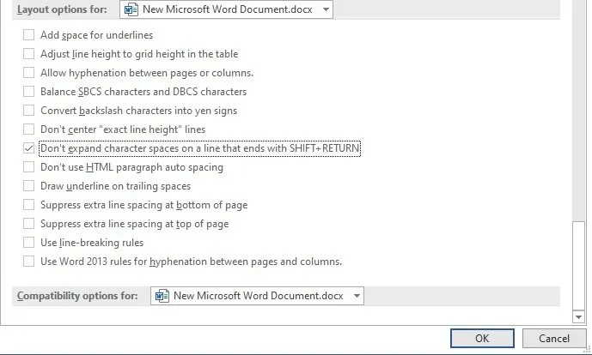592x355 pixels.
Task: Check Use Word 2013 rules for hyphenation
Action: [x=29, y=262]
